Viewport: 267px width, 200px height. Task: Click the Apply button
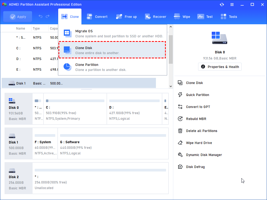click(18, 17)
